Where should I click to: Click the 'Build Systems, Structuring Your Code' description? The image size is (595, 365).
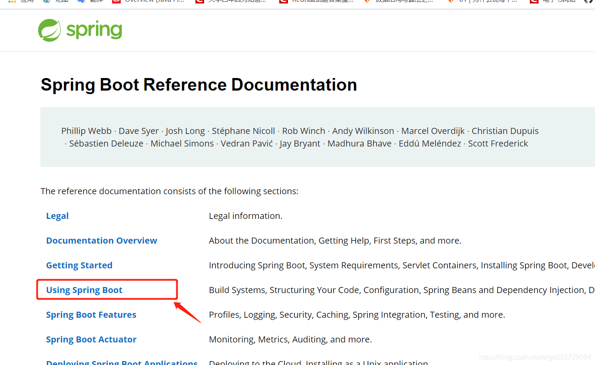pyautogui.click(x=402, y=290)
